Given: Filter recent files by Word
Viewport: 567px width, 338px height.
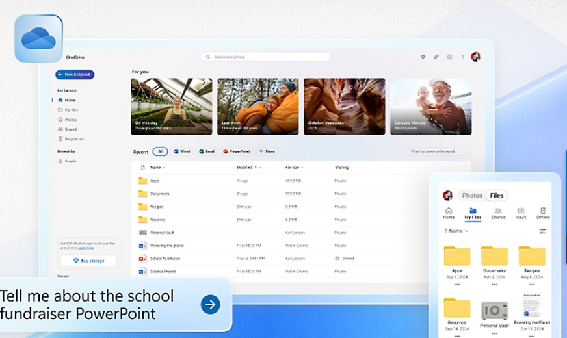Looking at the screenshot, I should (182, 151).
